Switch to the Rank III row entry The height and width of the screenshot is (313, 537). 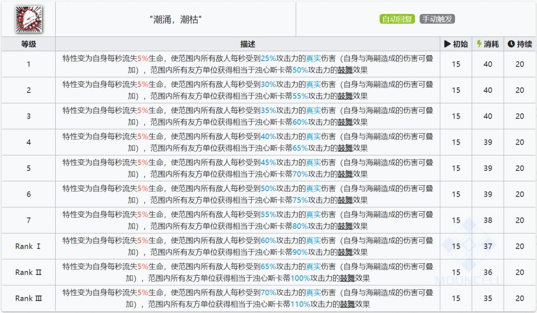[x=28, y=298]
